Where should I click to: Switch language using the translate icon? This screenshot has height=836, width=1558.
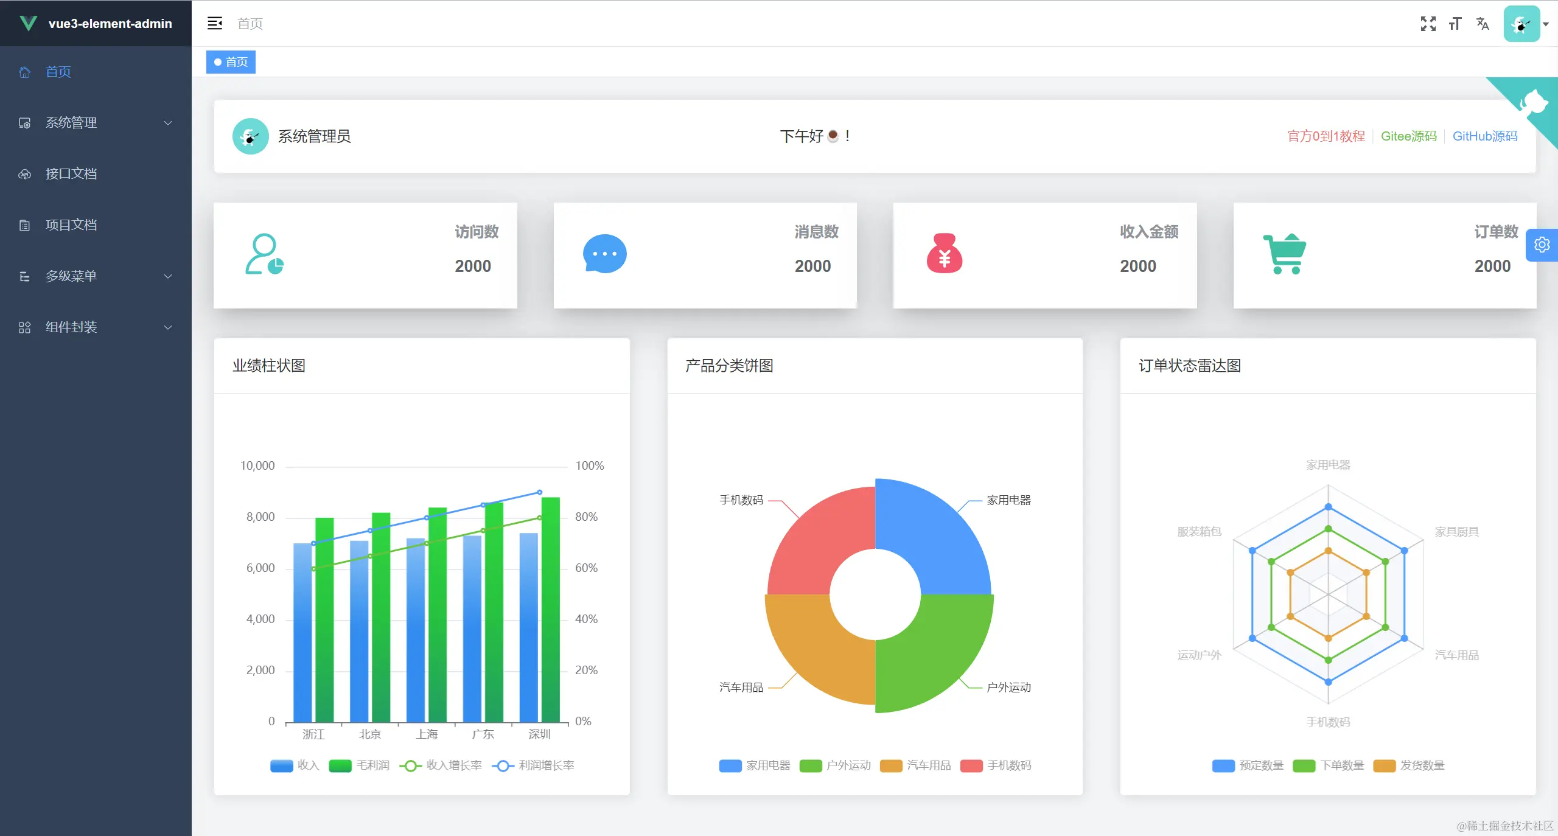1483,24
